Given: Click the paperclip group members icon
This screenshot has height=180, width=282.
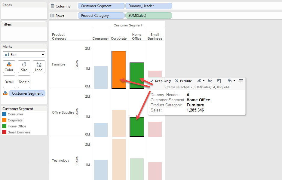Looking at the screenshot, I should tap(199, 81).
